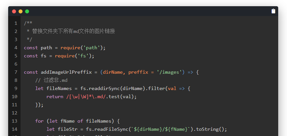Image resolution: width=287 pixels, height=136 pixels.
Task: Click line number 7 in the gutter
Action: 16,72
